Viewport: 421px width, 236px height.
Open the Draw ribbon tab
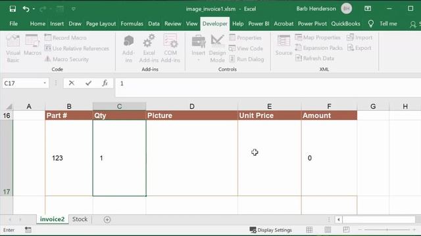pos(75,24)
